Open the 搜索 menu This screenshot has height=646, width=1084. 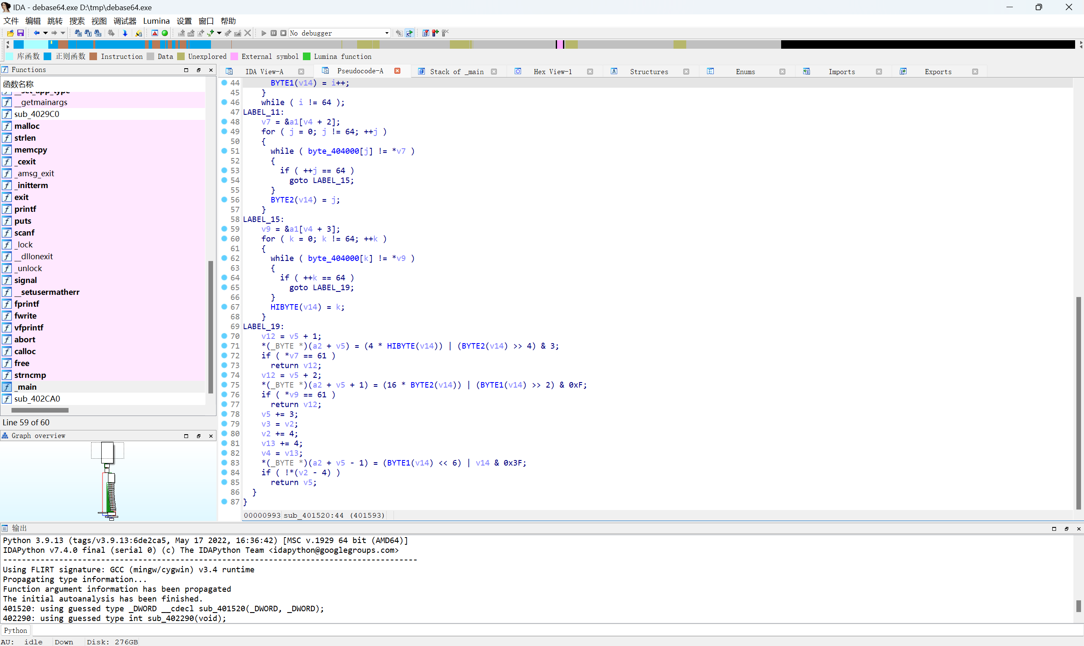tap(77, 21)
